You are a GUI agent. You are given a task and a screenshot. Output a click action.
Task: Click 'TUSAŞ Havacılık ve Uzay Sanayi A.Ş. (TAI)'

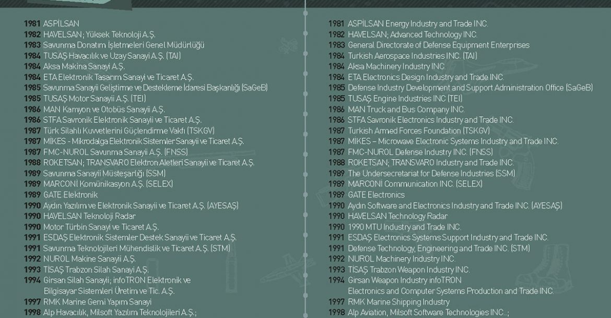(112, 56)
